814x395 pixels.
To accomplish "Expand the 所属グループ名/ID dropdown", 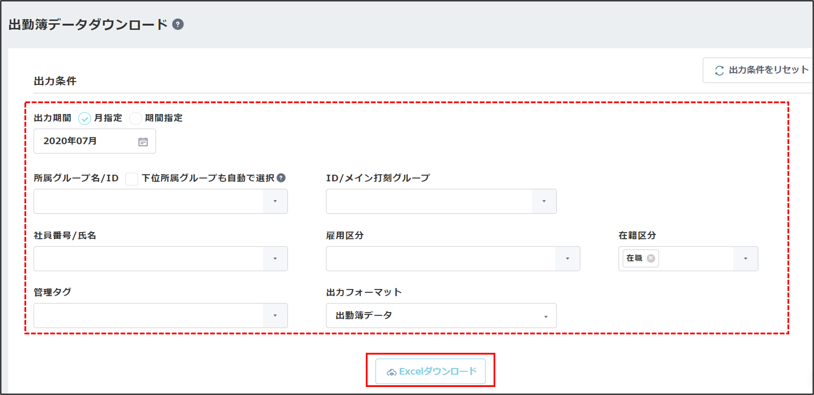I will pos(275,202).
